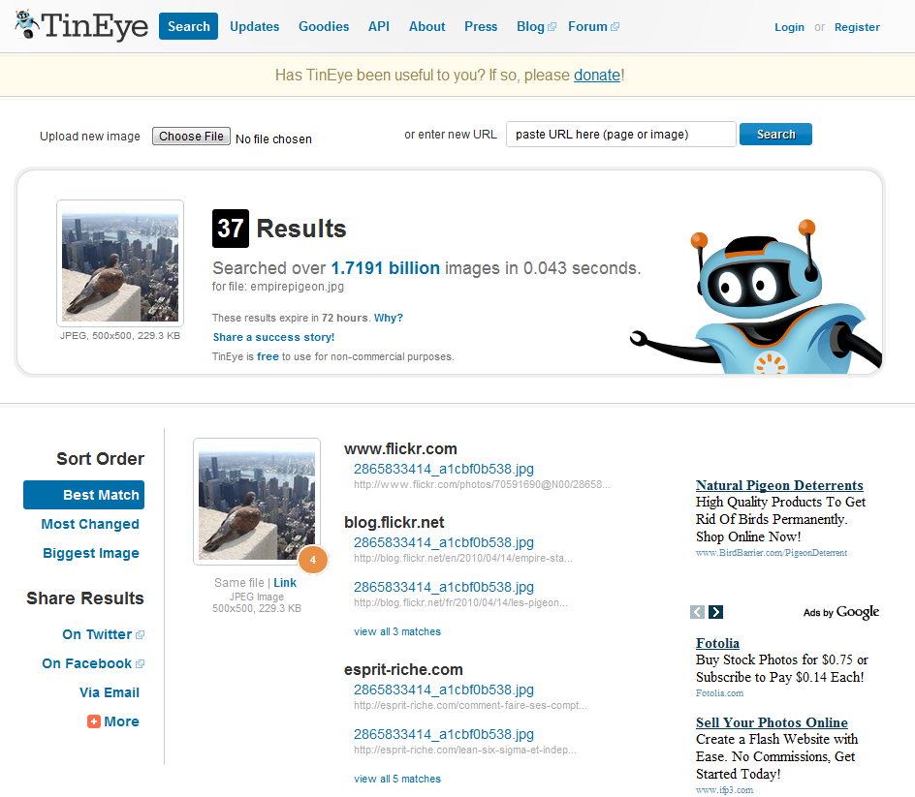Screen dimensions: 915x797
Task: Sort results by Most Changed
Action: [90, 524]
